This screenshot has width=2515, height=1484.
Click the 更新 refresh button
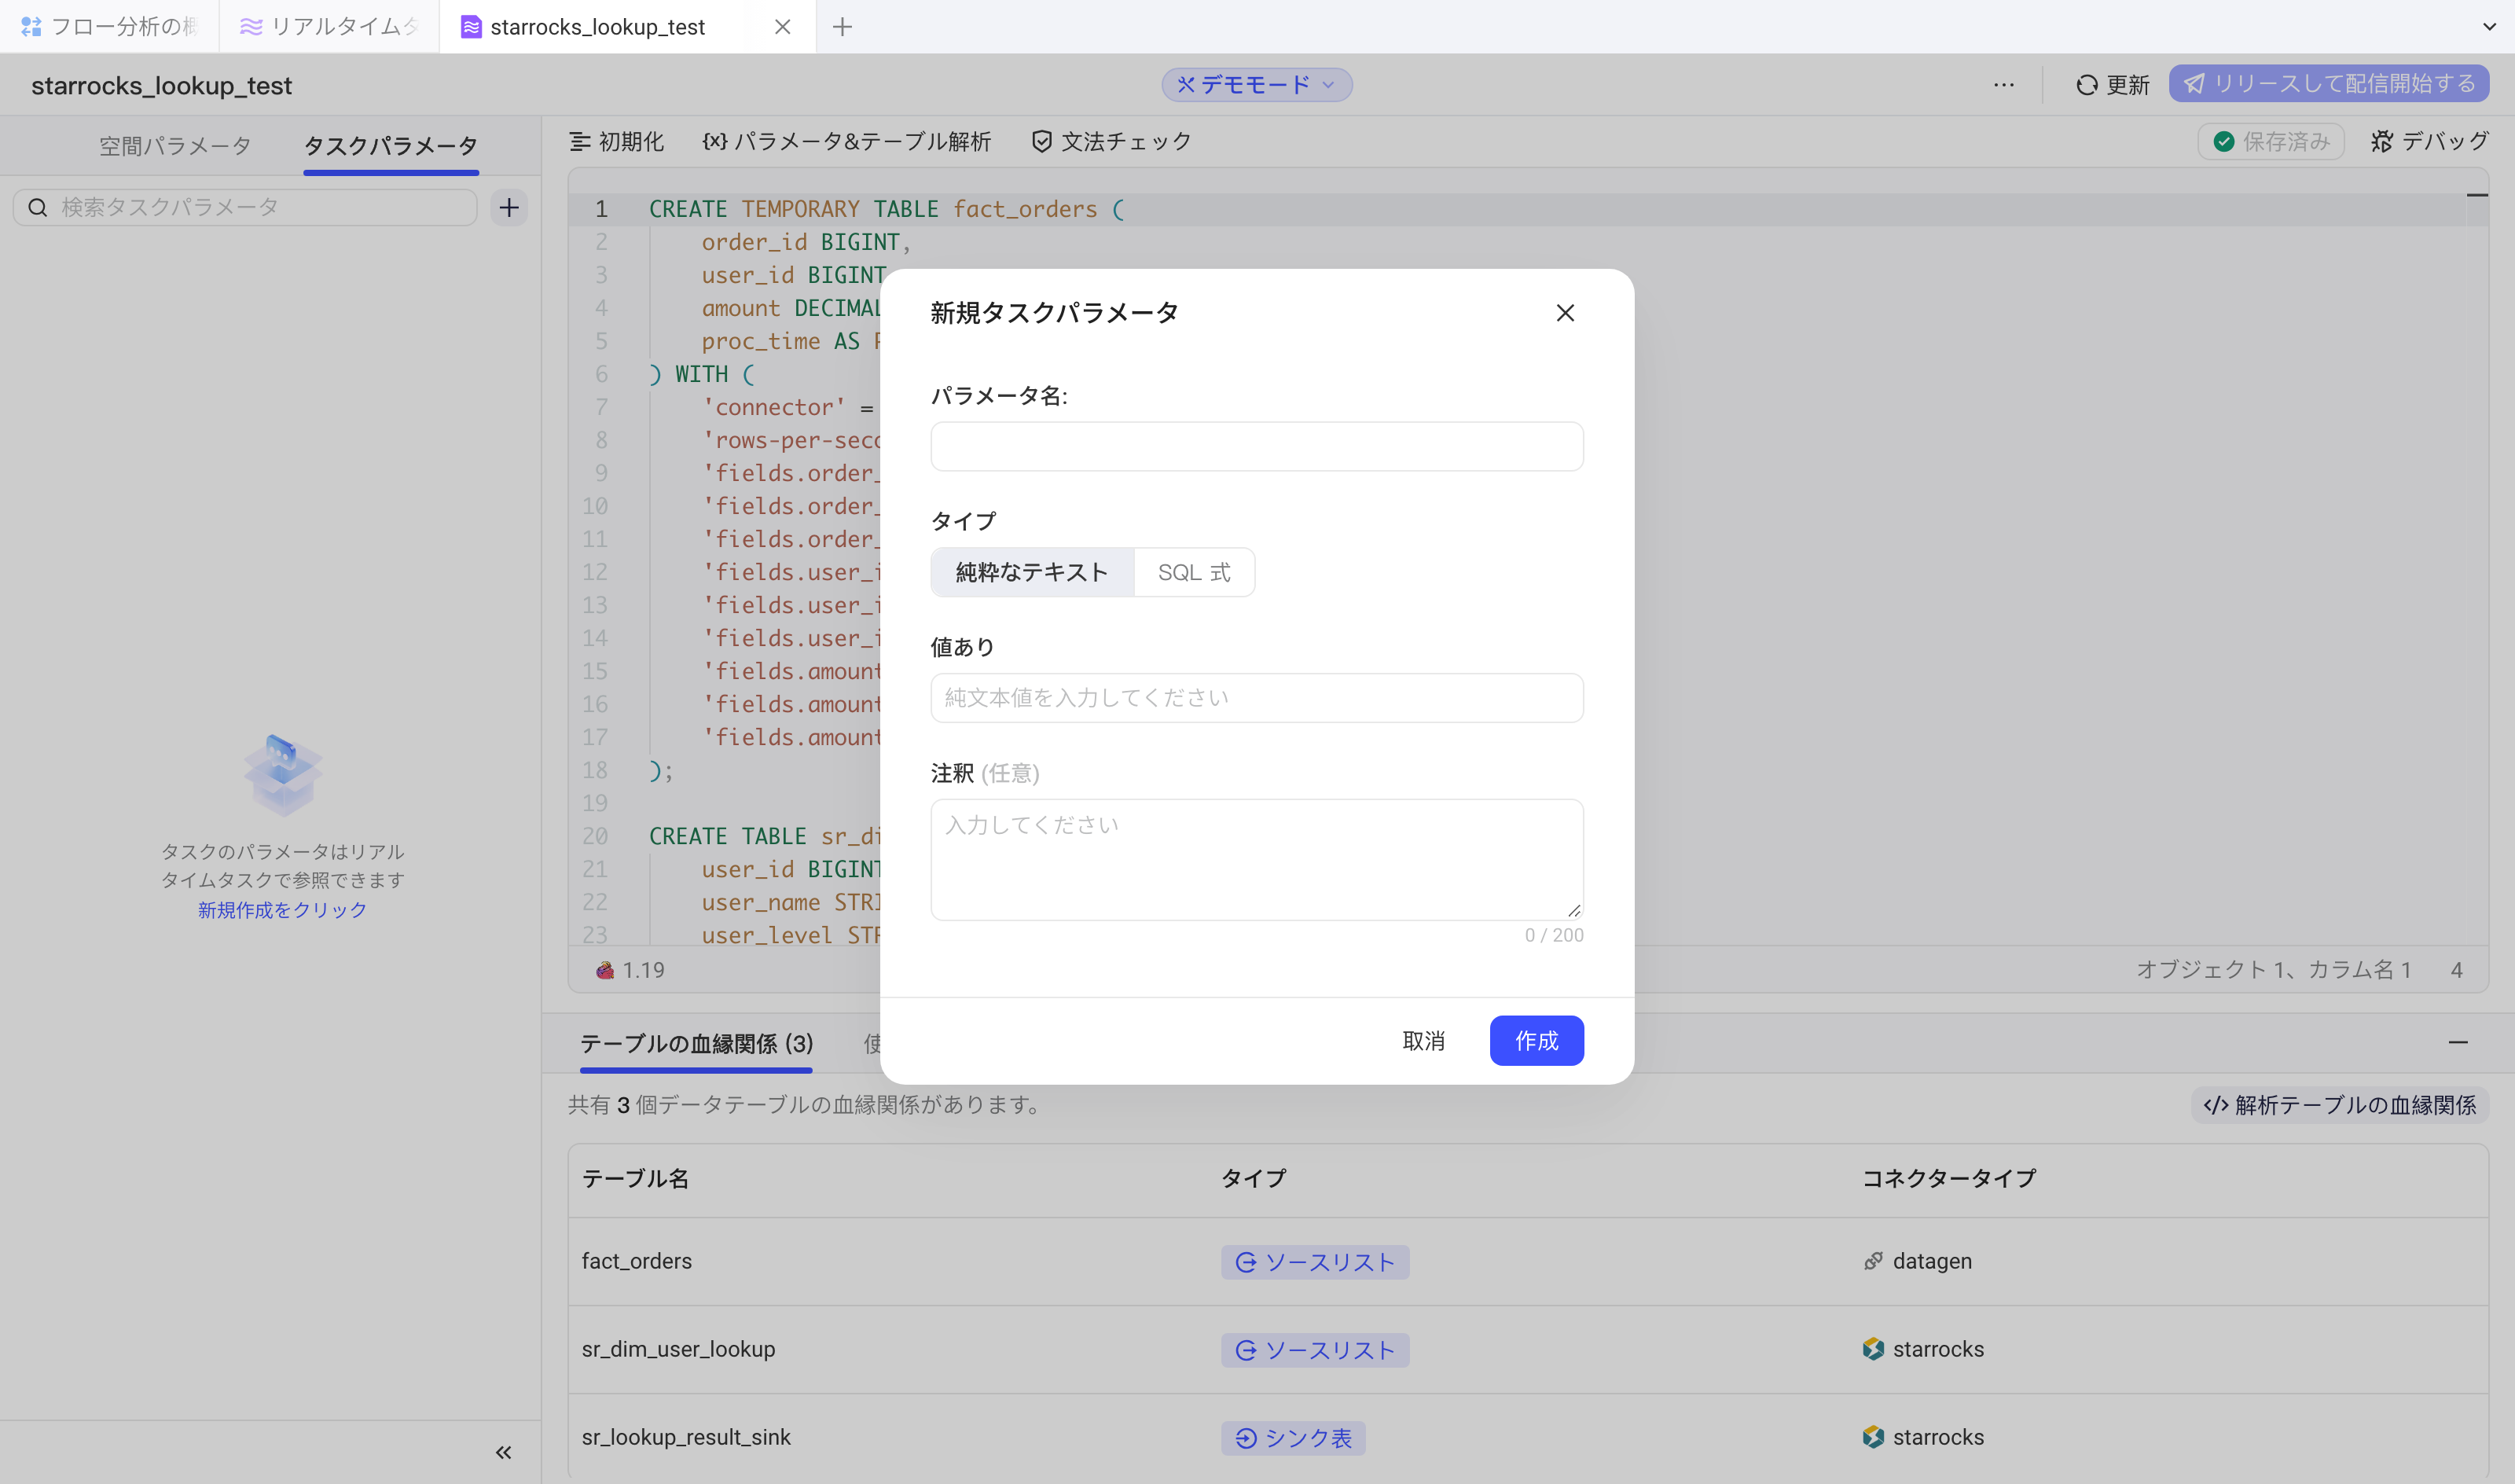tap(2112, 85)
